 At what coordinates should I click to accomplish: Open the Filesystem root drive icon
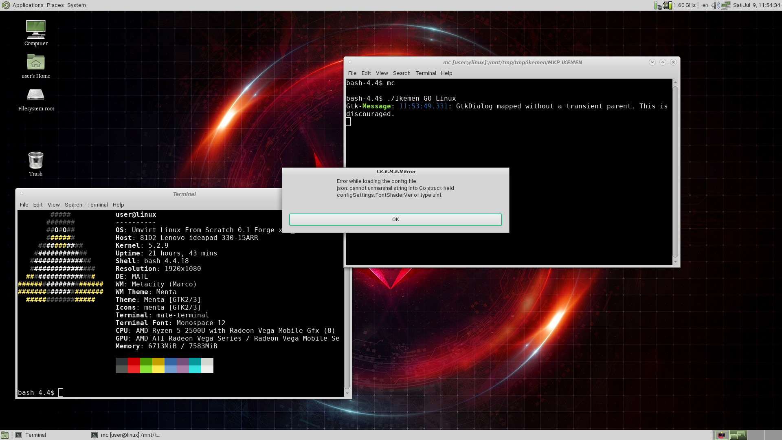pos(36,95)
